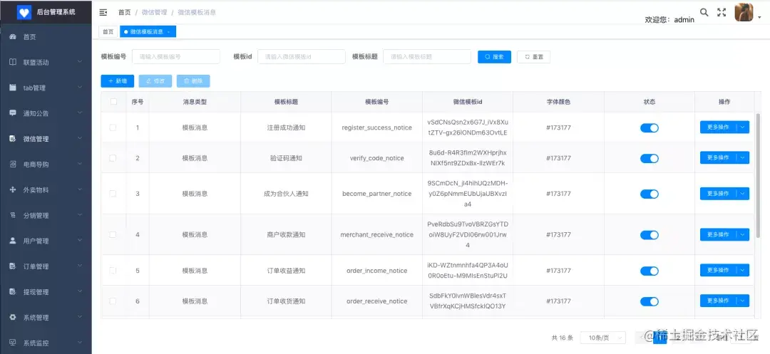
Task: Toggle status switch for verify_code_notice
Action: tap(650, 158)
